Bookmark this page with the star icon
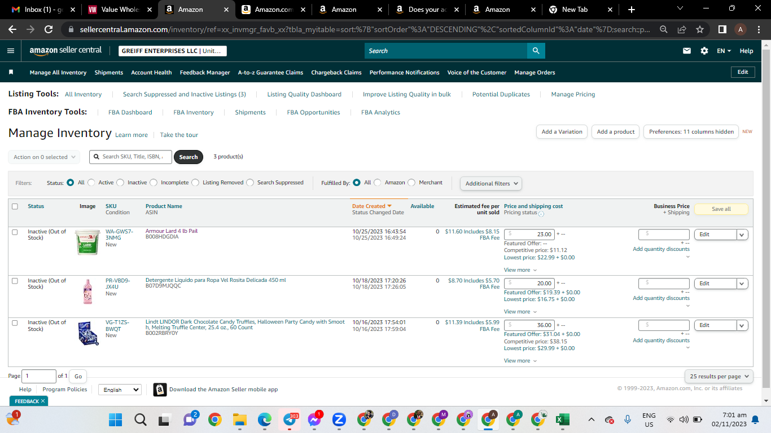The image size is (771, 433). [x=700, y=29]
